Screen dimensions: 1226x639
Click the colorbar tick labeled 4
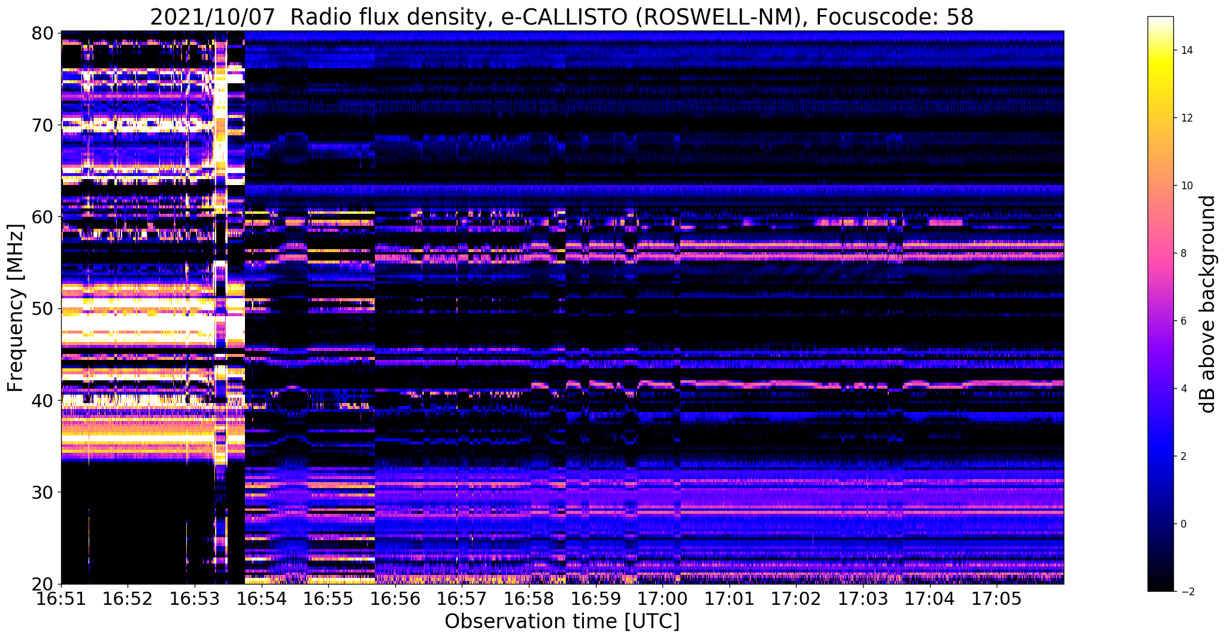click(x=1183, y=389)
